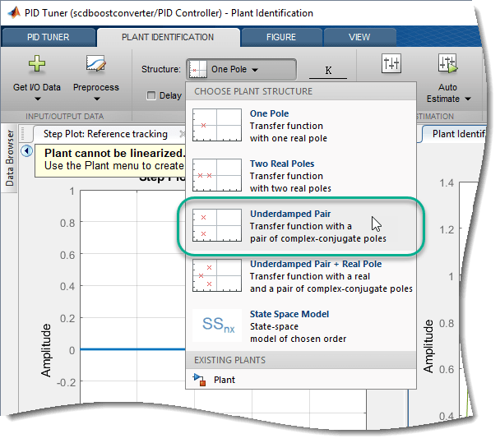Click the MATLAB logo in title bar
This screenshot has width=500, height=443.
tap(14, 13)
